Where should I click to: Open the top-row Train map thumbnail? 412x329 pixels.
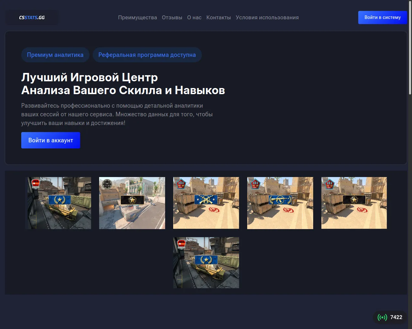(58, 203)
